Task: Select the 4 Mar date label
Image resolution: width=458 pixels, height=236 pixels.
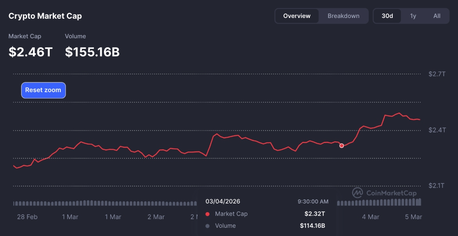Action: (370, 217)
